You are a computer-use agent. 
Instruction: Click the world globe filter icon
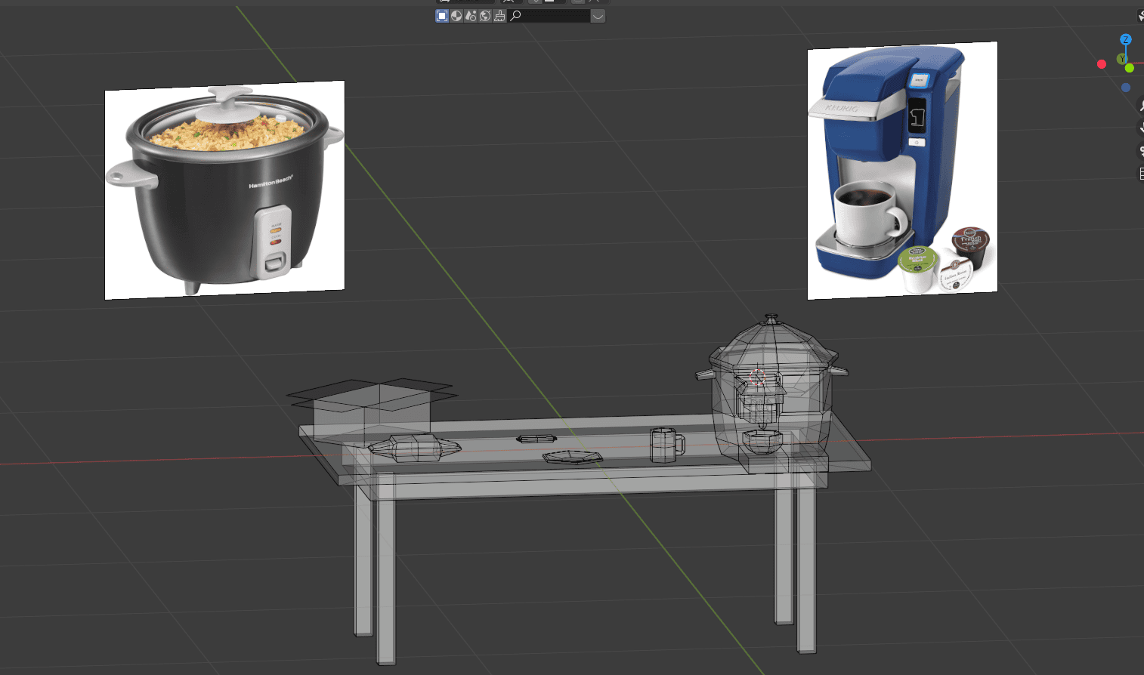tap(485, 16)
